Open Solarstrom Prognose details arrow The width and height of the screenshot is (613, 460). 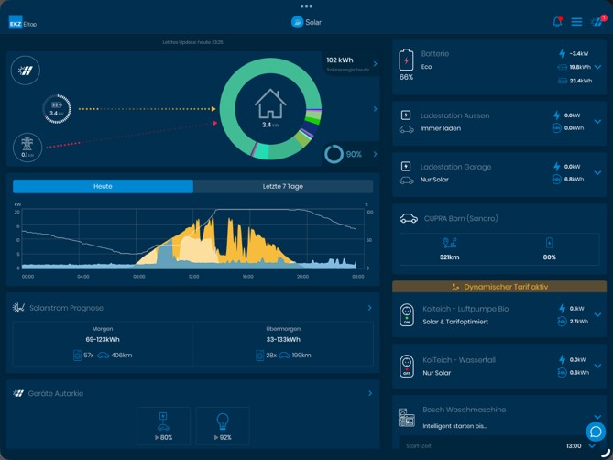tap(370, 308)
